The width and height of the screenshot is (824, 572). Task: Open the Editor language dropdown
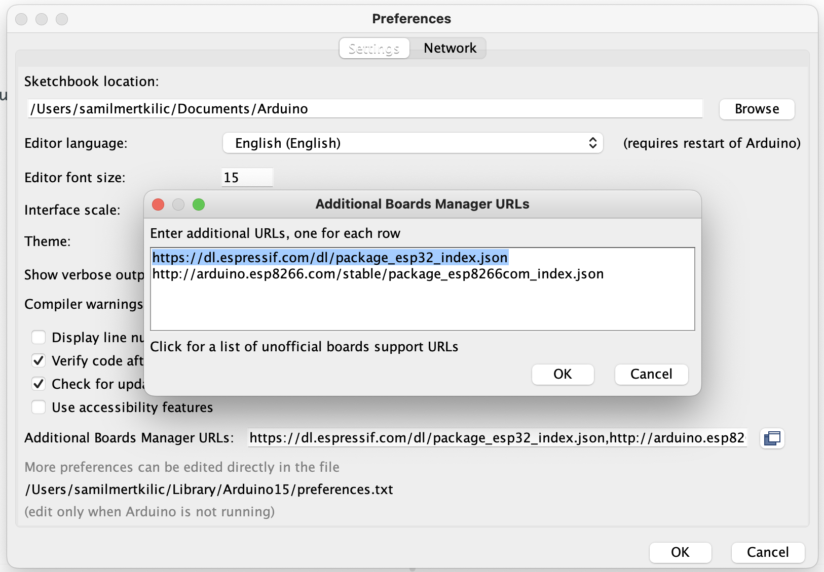(x=413, y=143)
